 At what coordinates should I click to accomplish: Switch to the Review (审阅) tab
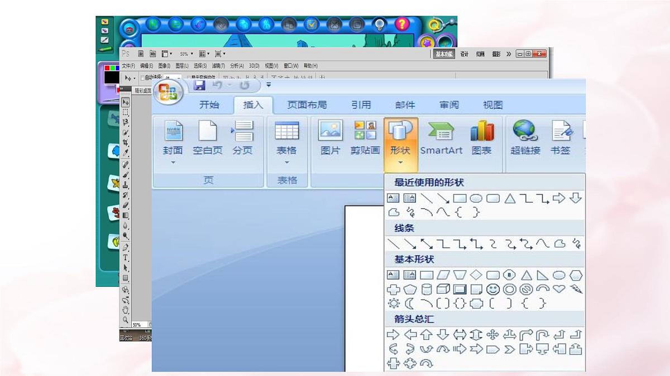pyautogui.click(x=449, y=105)
